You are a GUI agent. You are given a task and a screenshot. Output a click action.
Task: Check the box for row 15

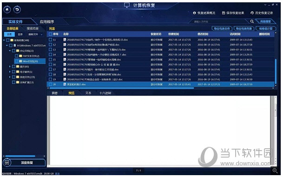pos(50,59)
